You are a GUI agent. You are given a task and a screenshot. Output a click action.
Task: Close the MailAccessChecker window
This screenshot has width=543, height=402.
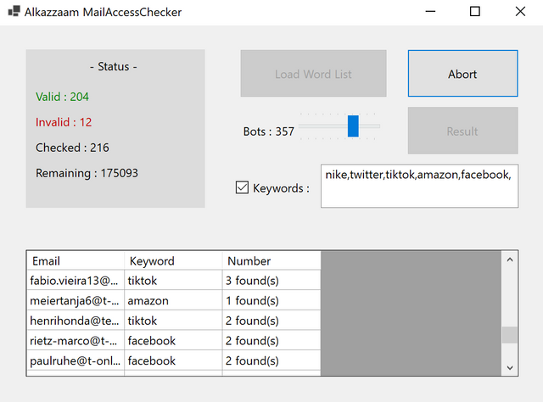coord(519,12)
